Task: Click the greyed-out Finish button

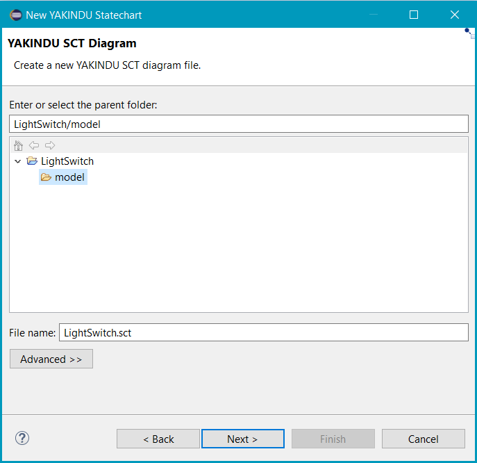Action: [x=333, y=439]
